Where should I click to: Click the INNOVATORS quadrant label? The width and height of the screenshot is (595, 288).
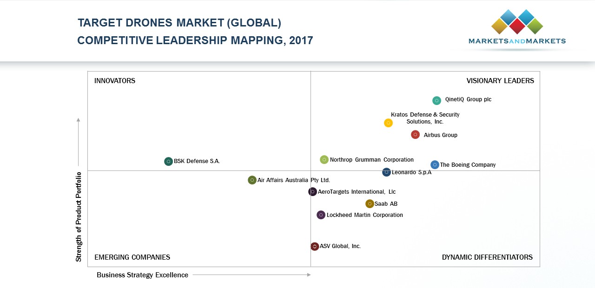pos(115,81)
